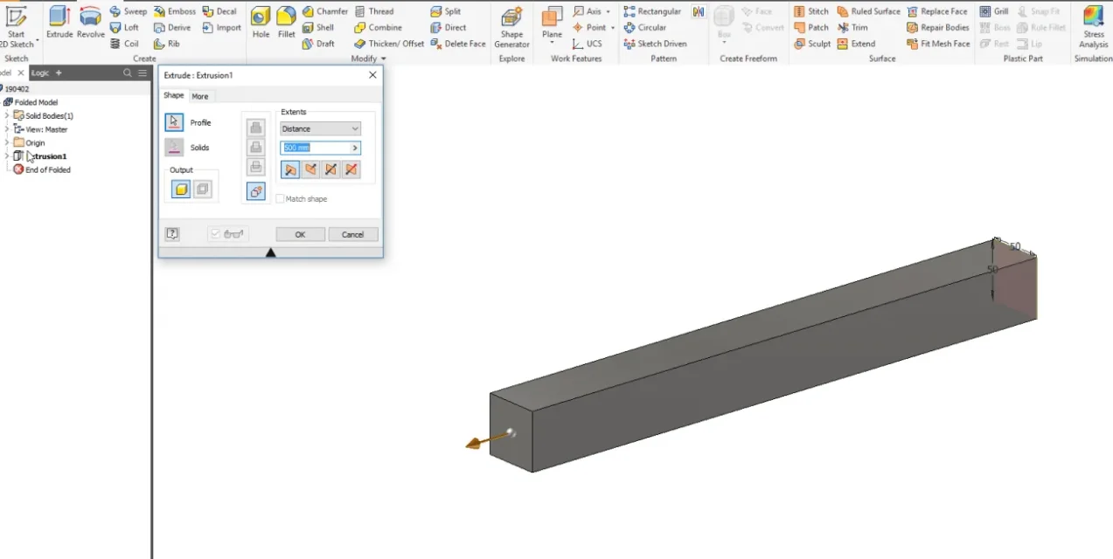Pick the Sketch Driven pattern tool
1113x559 pixels.
click(x=655, y=43)
